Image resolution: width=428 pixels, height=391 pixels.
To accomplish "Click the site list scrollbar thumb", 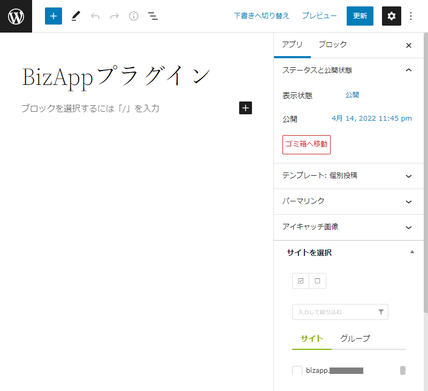I will point(403,371).
